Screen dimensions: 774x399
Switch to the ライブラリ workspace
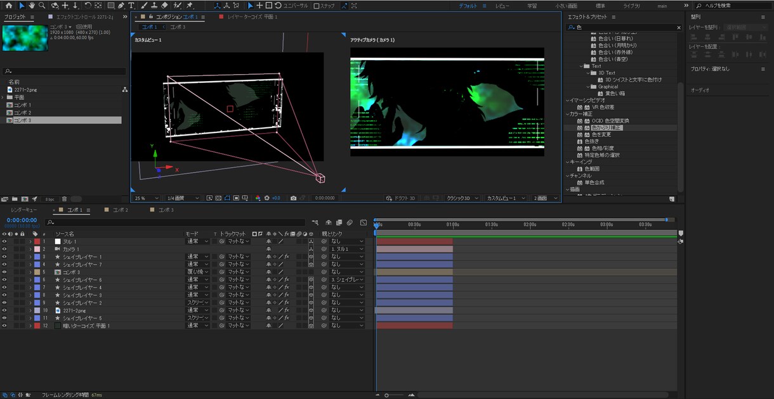(x=631, y=6)
